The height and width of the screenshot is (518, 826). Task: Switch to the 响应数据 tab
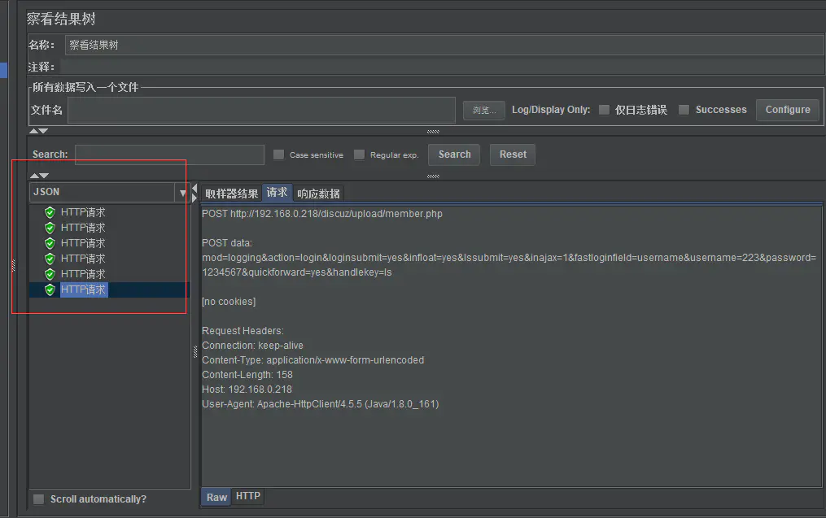click(318, 194)
